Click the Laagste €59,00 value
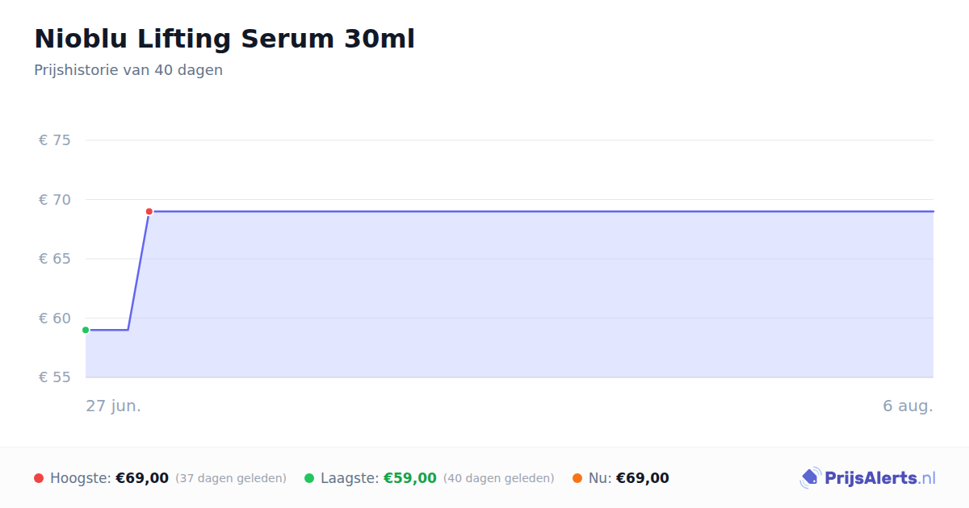This screenshot has width=969, height=508. click(x=410, y=478)
